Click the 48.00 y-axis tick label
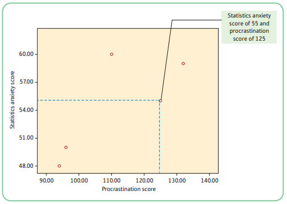This screenshot has height=204, width=287. coord(26,166)
